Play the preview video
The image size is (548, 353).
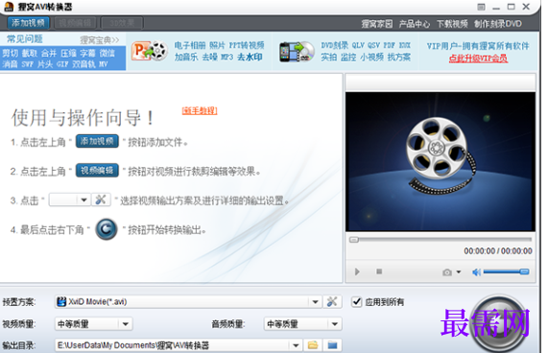357,271
